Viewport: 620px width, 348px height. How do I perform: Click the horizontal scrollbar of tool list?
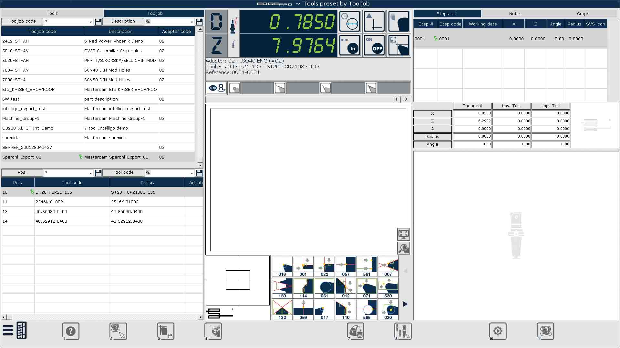pyautogui.click(x=101, y=317)
